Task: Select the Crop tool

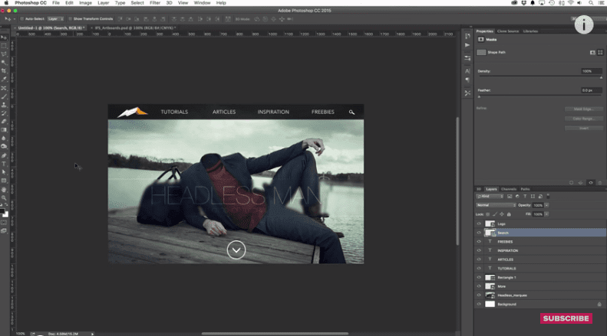Action: 4,71
